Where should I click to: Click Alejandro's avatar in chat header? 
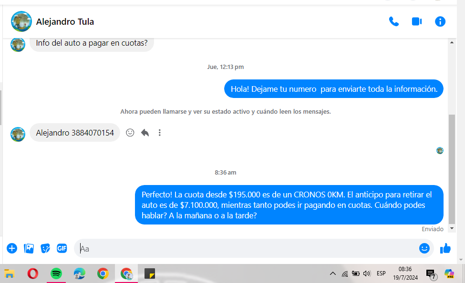coord(21,21)
